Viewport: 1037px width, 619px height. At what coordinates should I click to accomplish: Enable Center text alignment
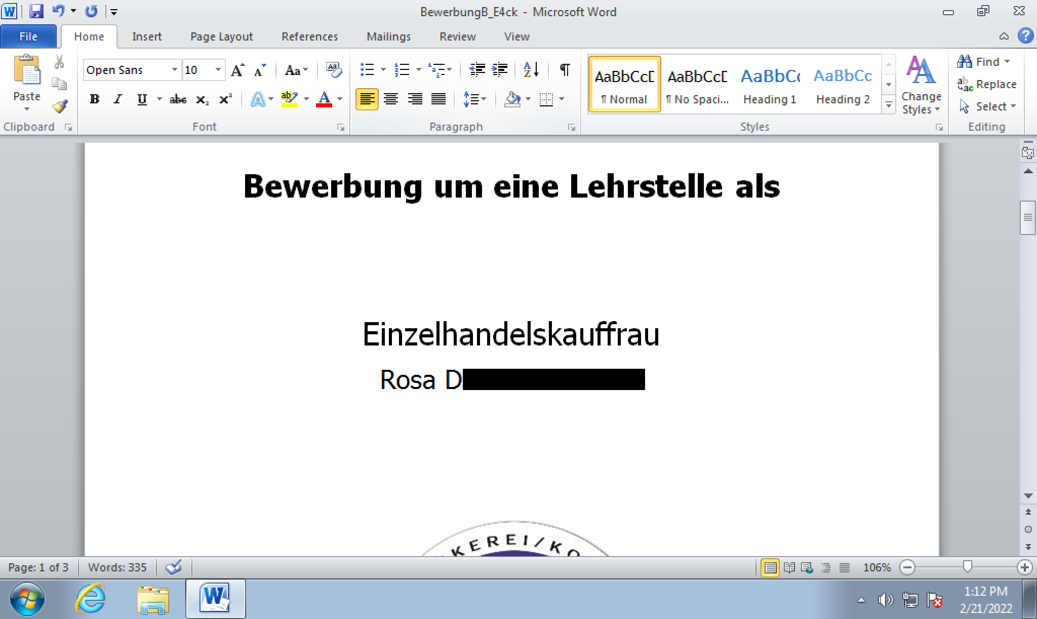point(390,99)
